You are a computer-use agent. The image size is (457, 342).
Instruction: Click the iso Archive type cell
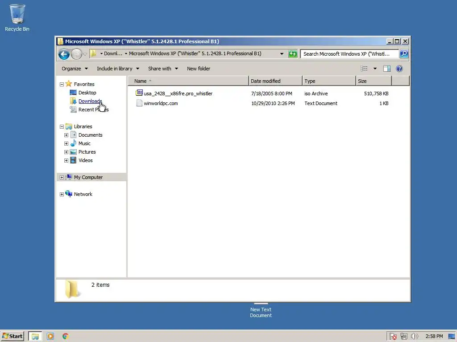[316, 94]
